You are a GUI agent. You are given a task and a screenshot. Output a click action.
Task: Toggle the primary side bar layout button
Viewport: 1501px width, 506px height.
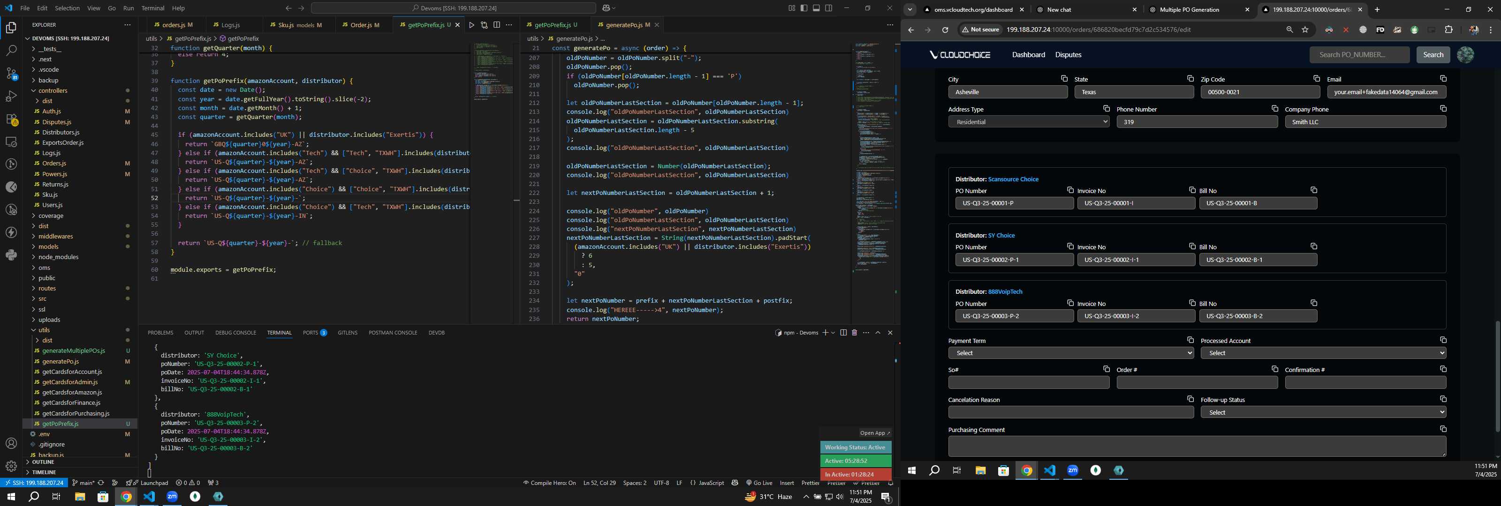pyautogui.click(x=804, y=8)
